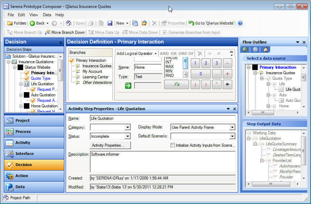Open the Data menu

tap(47, 15)
